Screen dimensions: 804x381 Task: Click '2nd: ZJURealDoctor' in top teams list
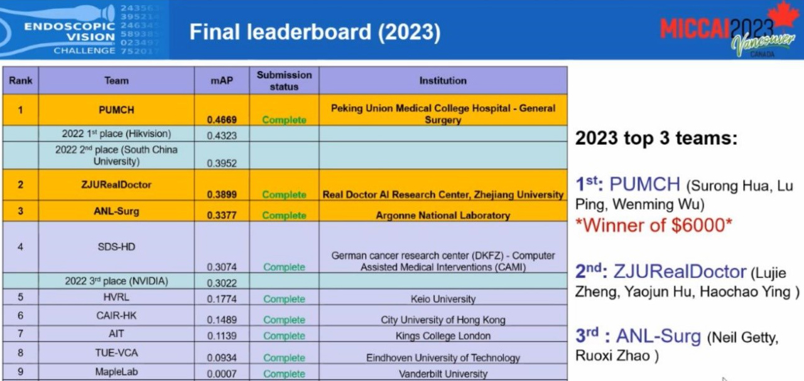[661, 272]
